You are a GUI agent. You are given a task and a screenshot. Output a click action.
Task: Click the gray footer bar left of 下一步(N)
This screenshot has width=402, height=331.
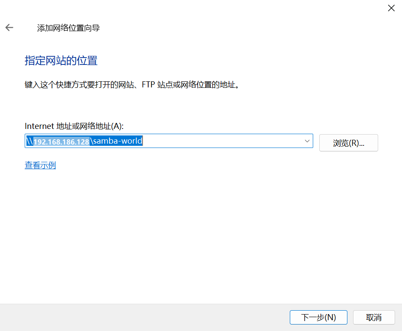click(143, 317)
